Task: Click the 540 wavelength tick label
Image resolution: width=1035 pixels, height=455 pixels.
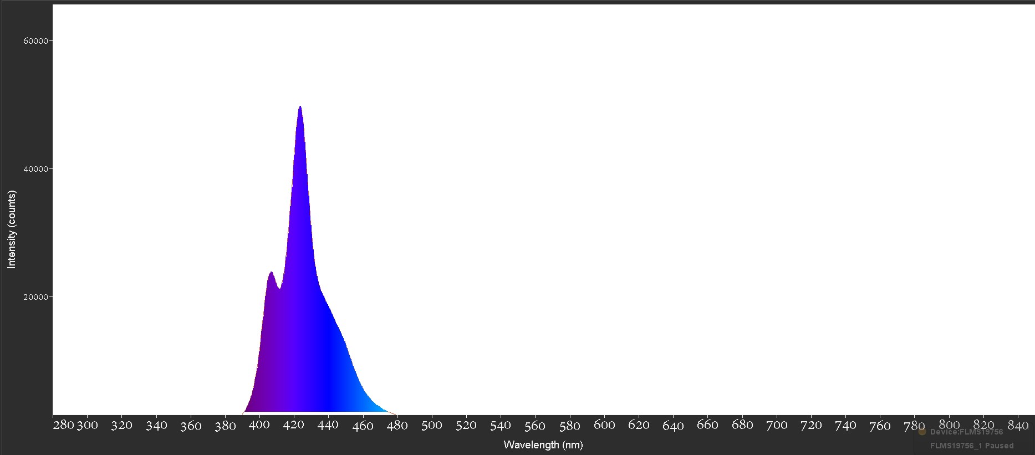Action: click(x=501, y=425)
